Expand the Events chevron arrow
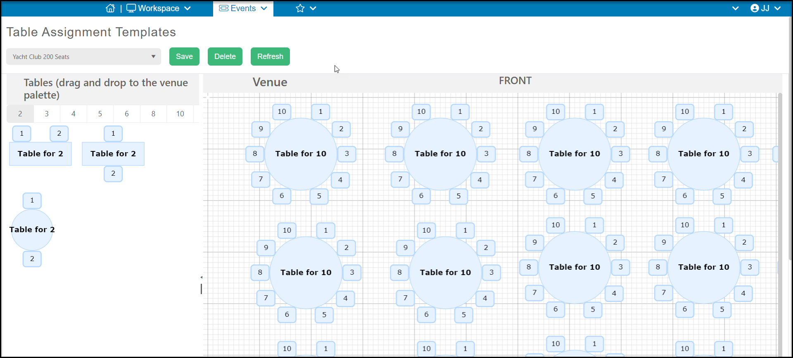Image resolution: width=793 pixels, height=358 pixels. click(x=264, y=8)
